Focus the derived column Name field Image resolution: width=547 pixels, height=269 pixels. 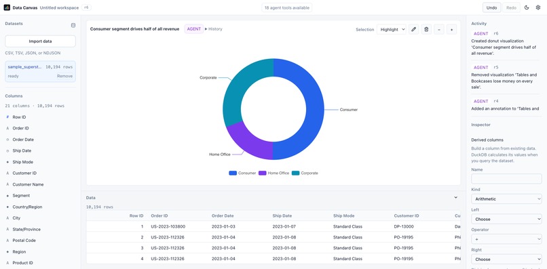tap(506, 179)
